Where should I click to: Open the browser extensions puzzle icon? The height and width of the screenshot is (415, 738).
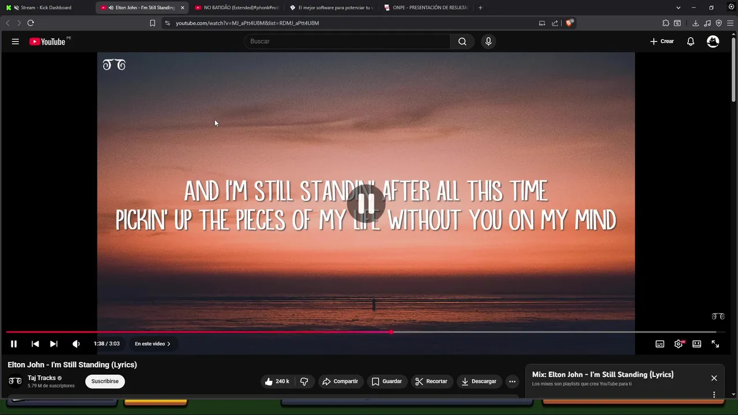click(x=666, y=23)
